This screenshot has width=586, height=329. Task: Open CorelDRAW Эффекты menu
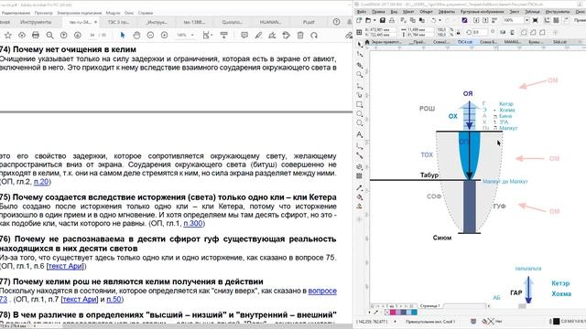pyautogui.click(x=446, y=12)
